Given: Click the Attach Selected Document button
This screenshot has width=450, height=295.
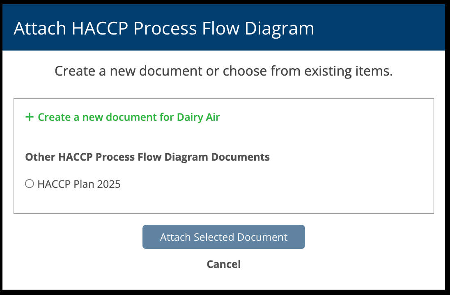Looking at the screenshot, I should tap(224, 237).
